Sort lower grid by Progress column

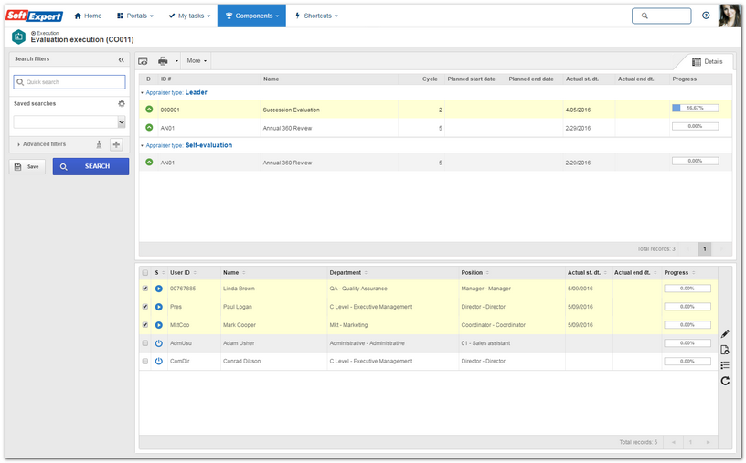pyautogui.click(x=679, y=273)
